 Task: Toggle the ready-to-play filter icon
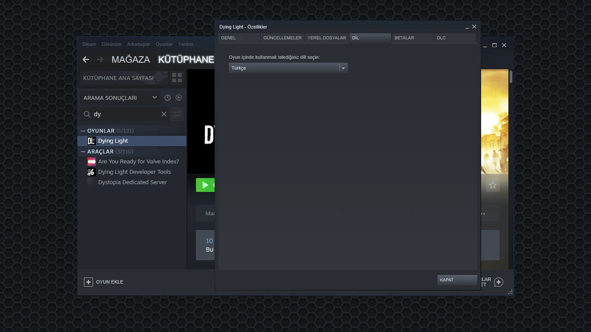179,98
